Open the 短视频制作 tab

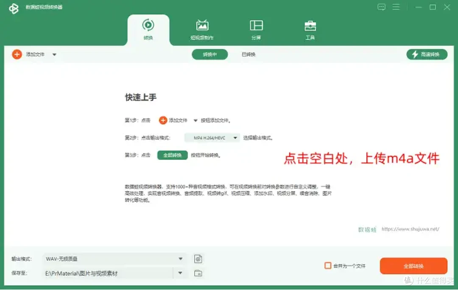coord(202,30)
